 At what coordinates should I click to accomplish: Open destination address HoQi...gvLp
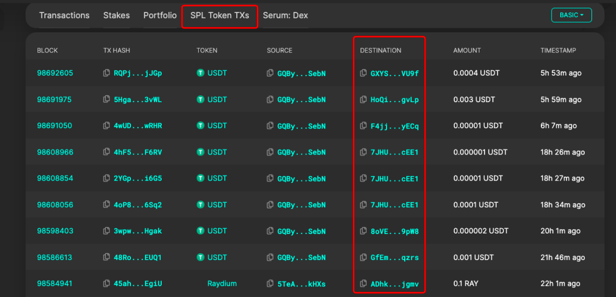click(x=395, y=100)
